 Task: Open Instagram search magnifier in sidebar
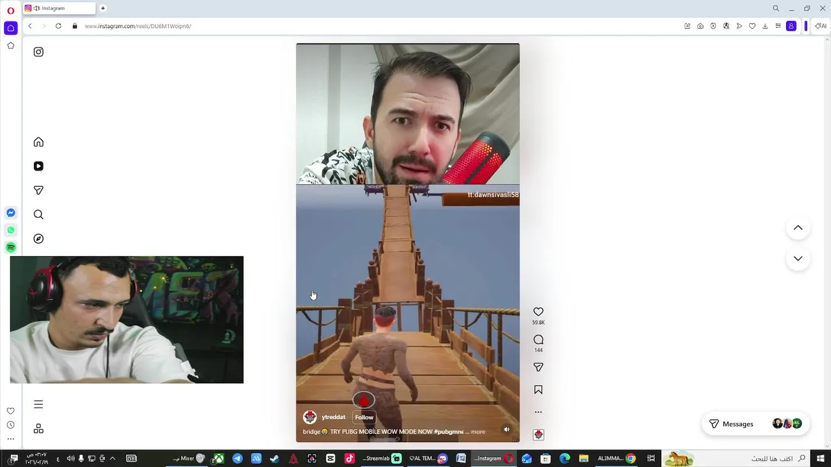tap(38, 215)
